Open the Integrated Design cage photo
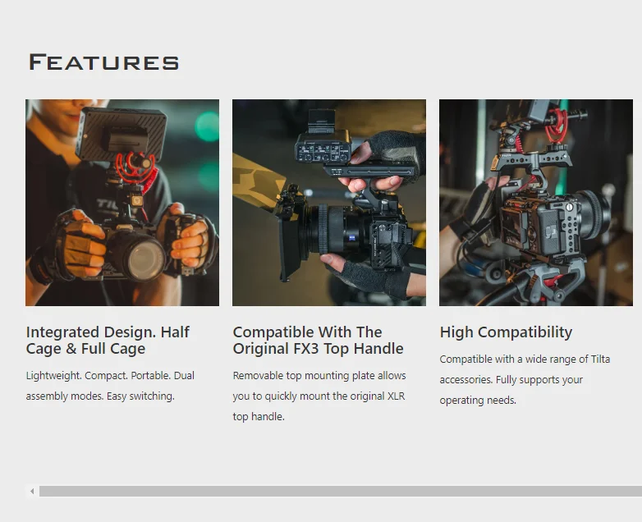642x522 pixels. click(122, 203)
